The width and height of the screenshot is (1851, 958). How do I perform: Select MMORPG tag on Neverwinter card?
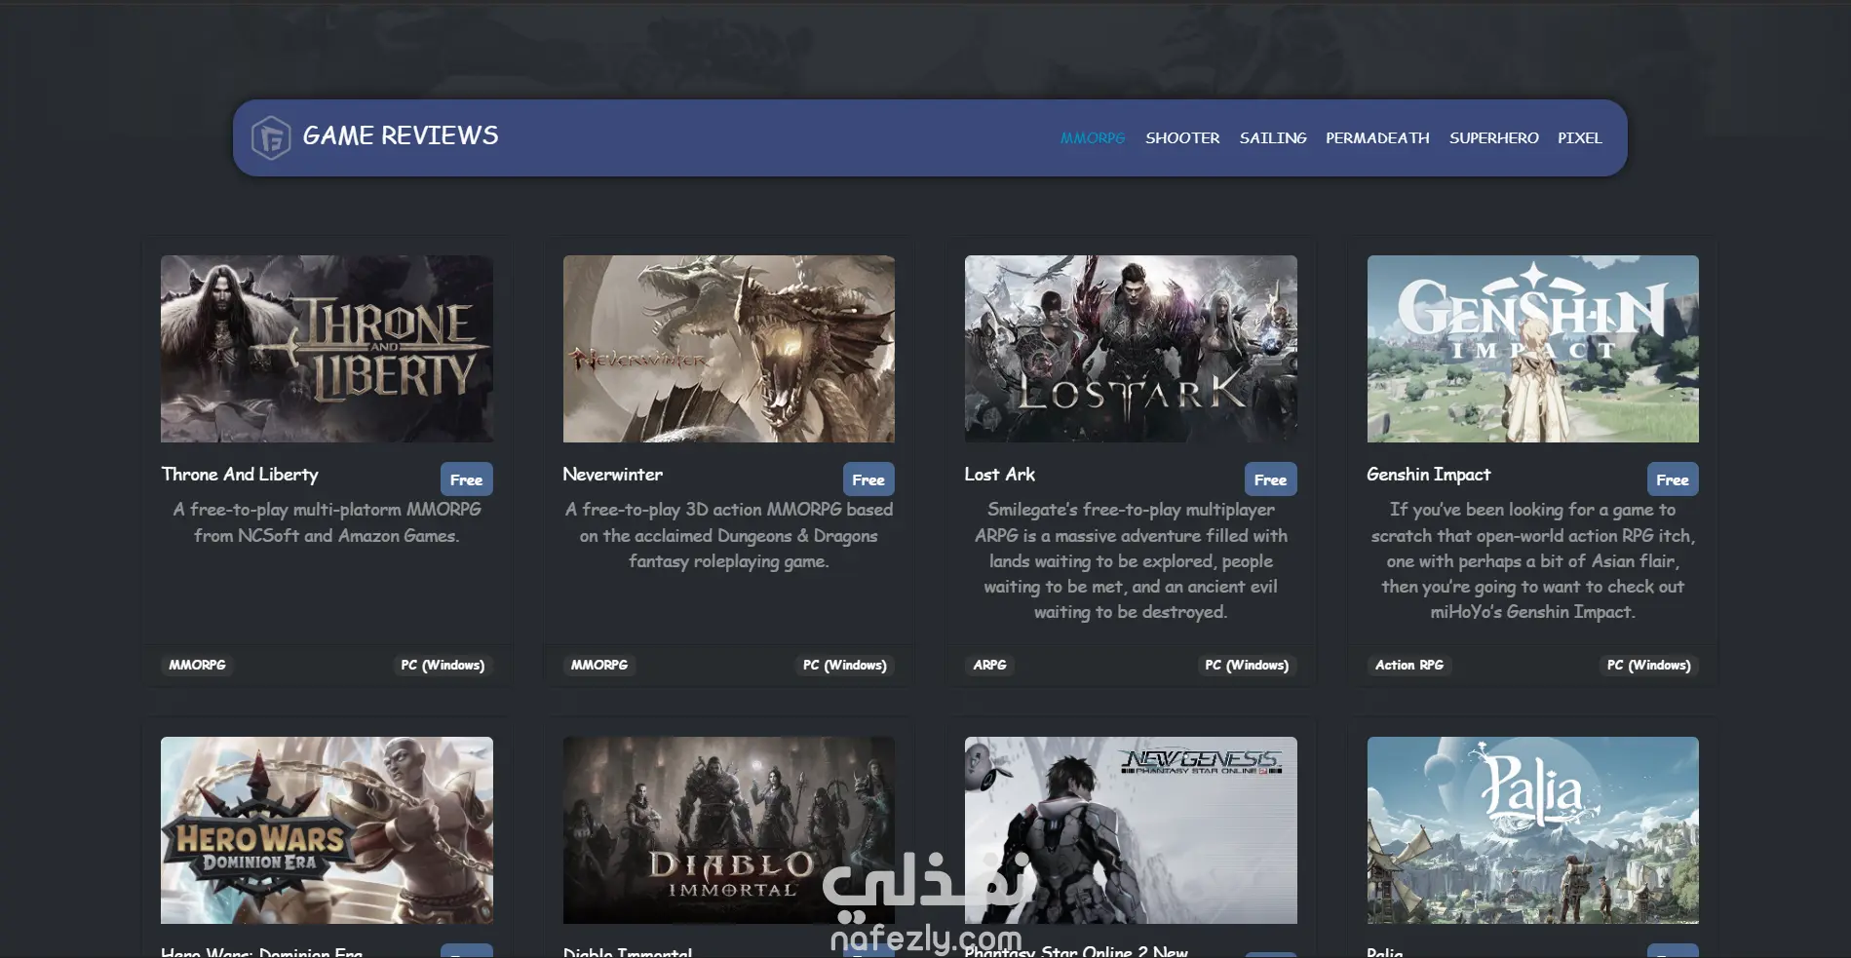click(599, 665)
